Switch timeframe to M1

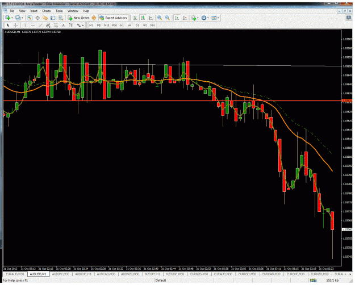tap(91, 26)
